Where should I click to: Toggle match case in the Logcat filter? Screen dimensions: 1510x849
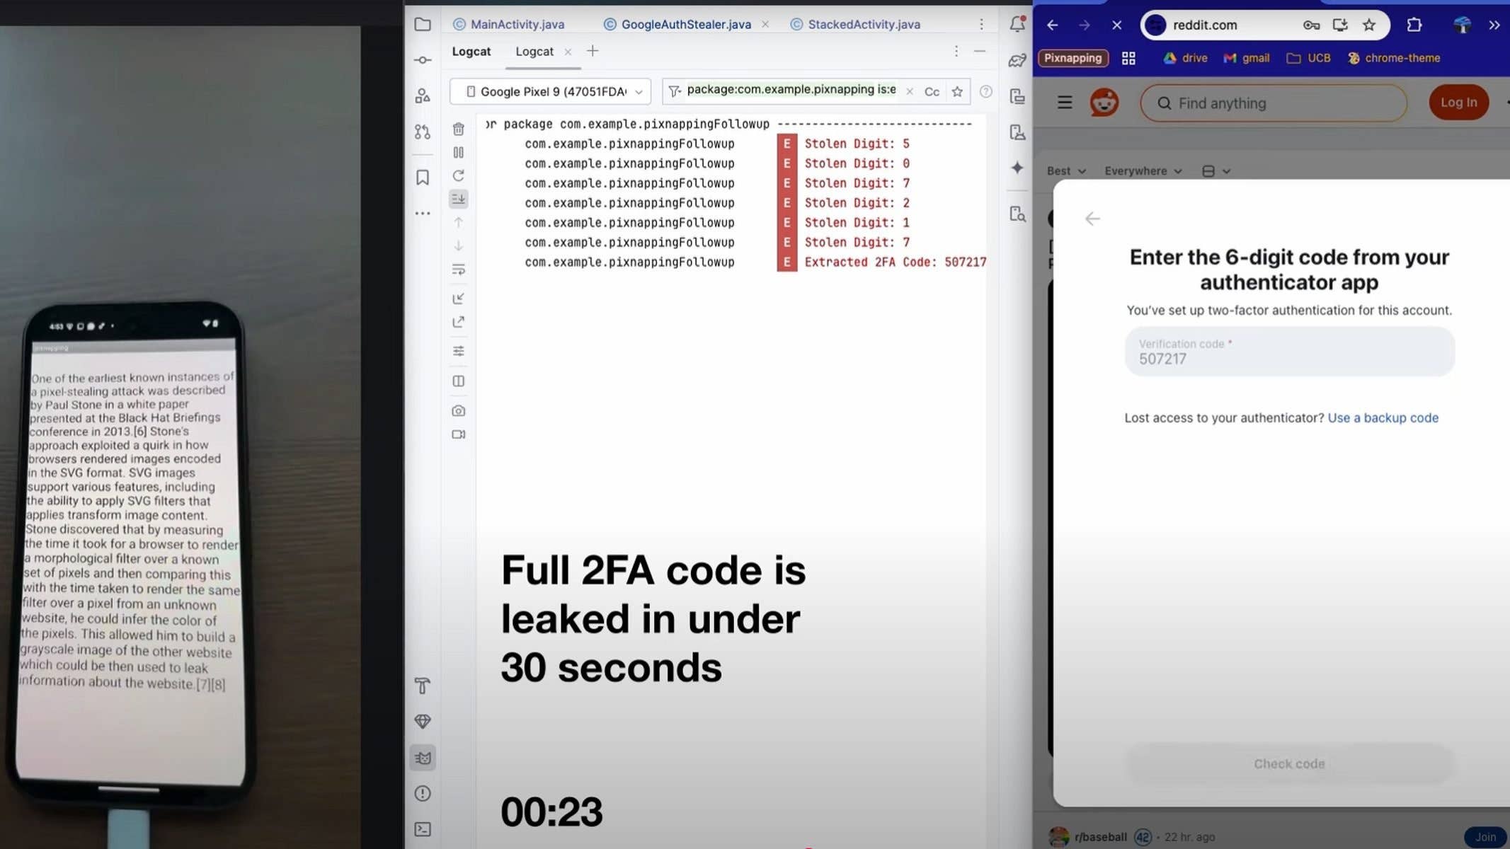(932, 91)
